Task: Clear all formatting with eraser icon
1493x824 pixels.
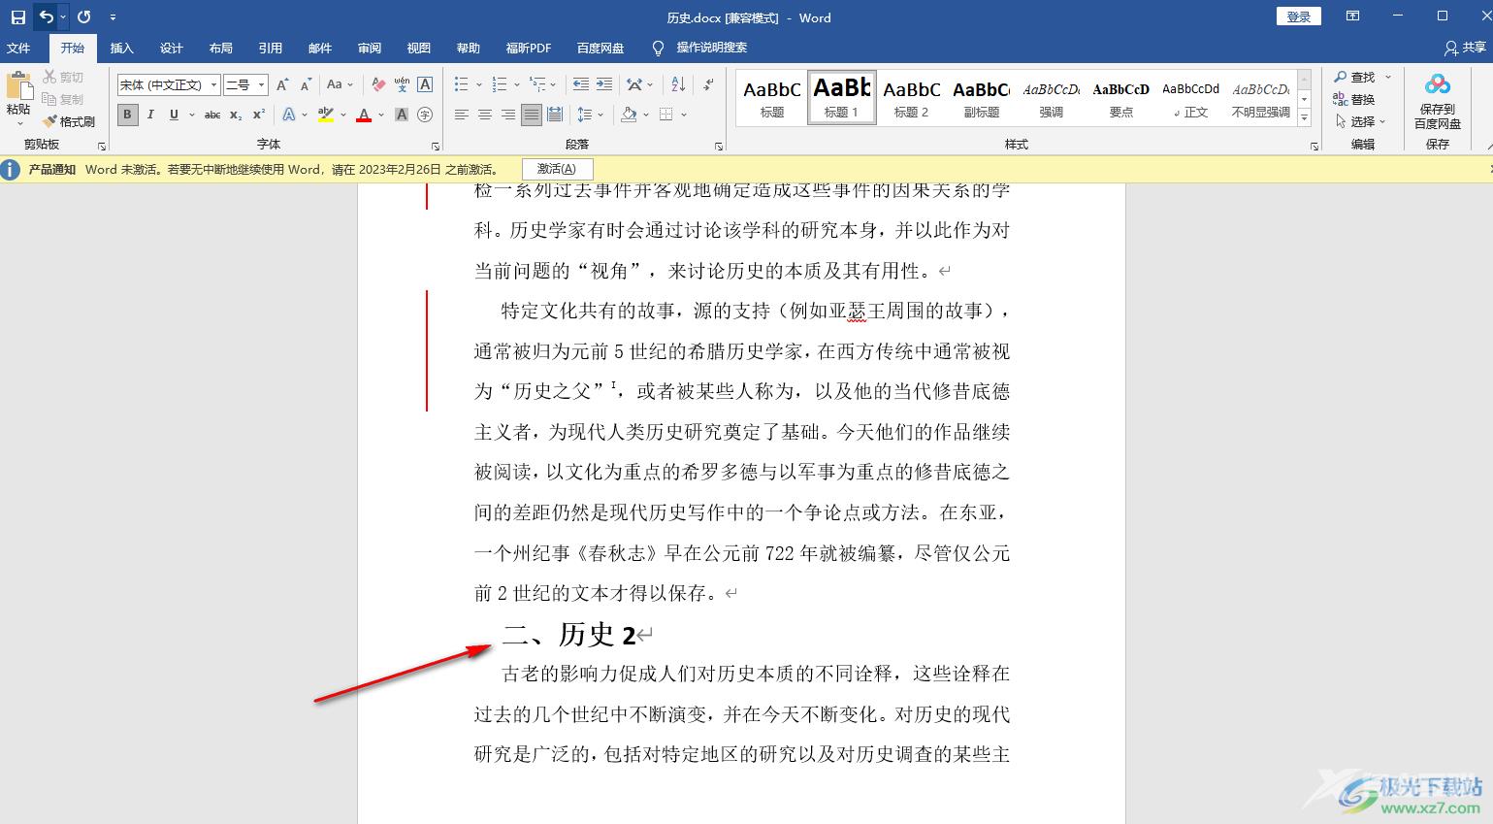Action: point(378,85)
